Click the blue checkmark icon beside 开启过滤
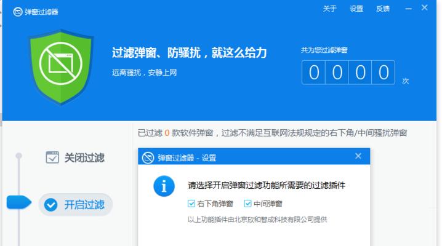This screenshot has width=442, height=246. pos(50,205)
